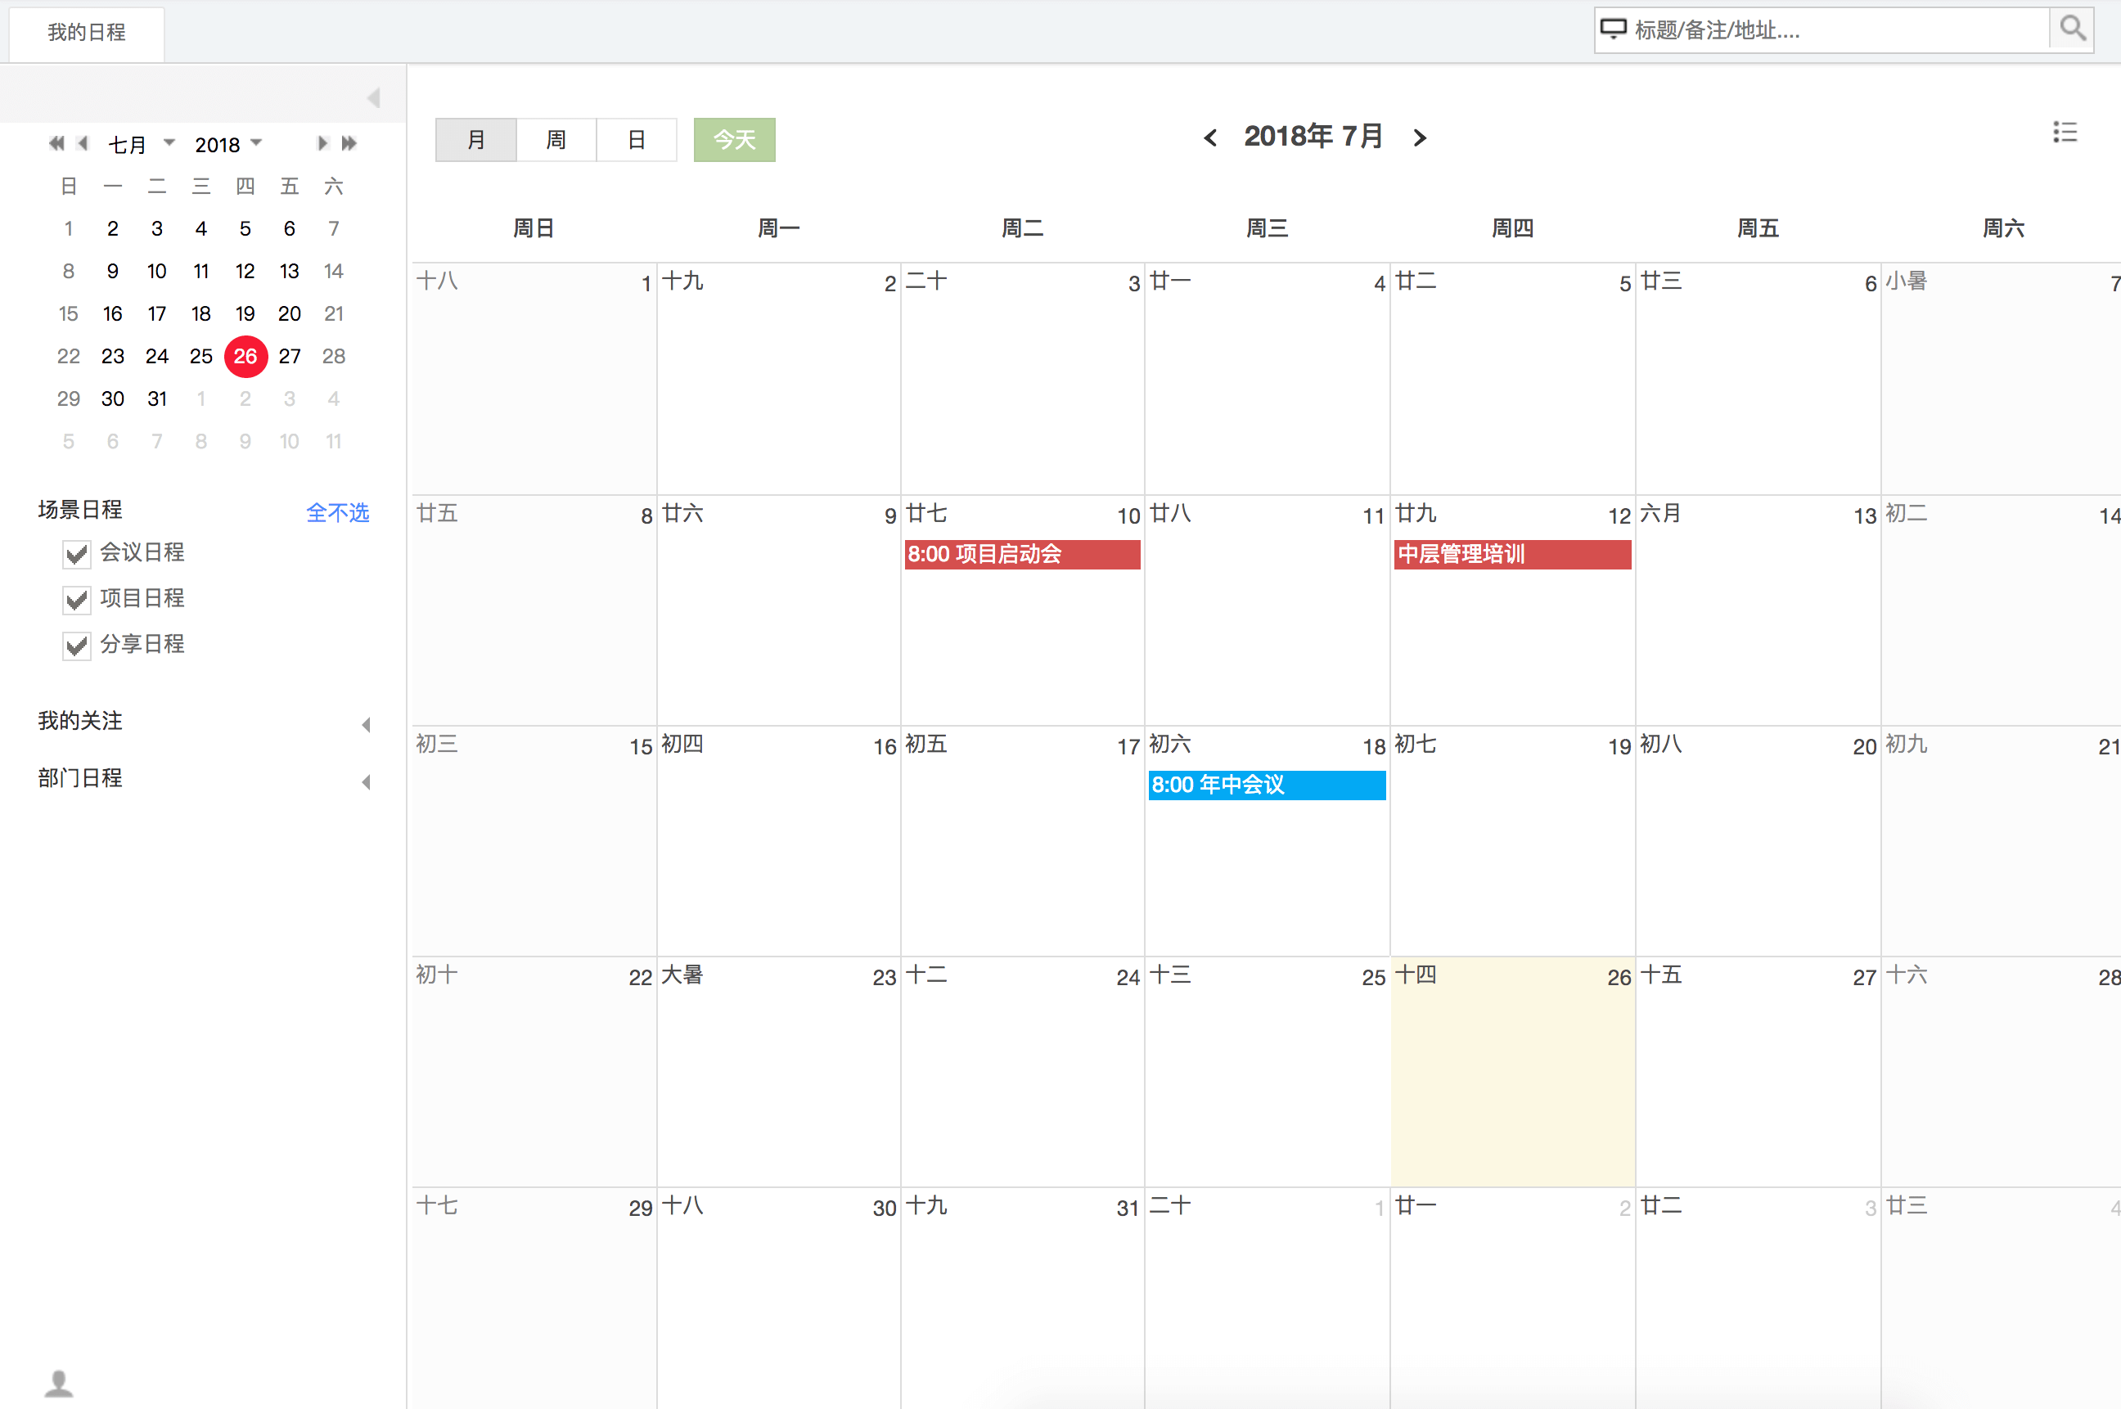Click the 周三 column header
The height and width of the screenshot is (1409, 2121).
coord(1268,228)
